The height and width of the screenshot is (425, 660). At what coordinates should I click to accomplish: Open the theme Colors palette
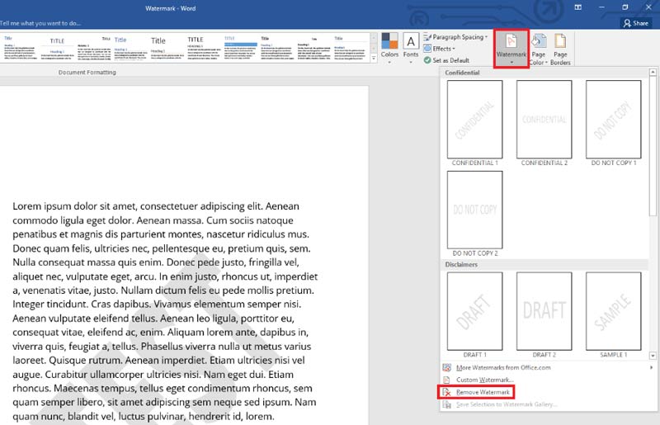389,48
